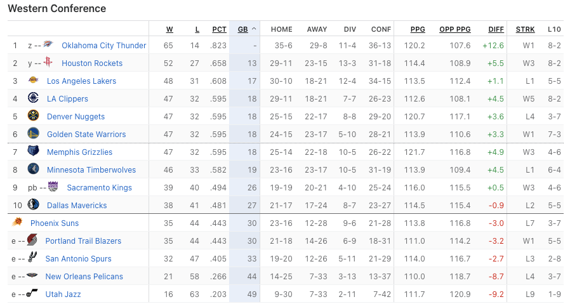Click the Denver Nuggets logo icon

[x=33, y=116]
